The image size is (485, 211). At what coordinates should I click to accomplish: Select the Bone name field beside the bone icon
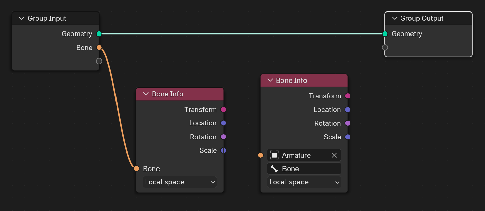click(x=304, y=169)
